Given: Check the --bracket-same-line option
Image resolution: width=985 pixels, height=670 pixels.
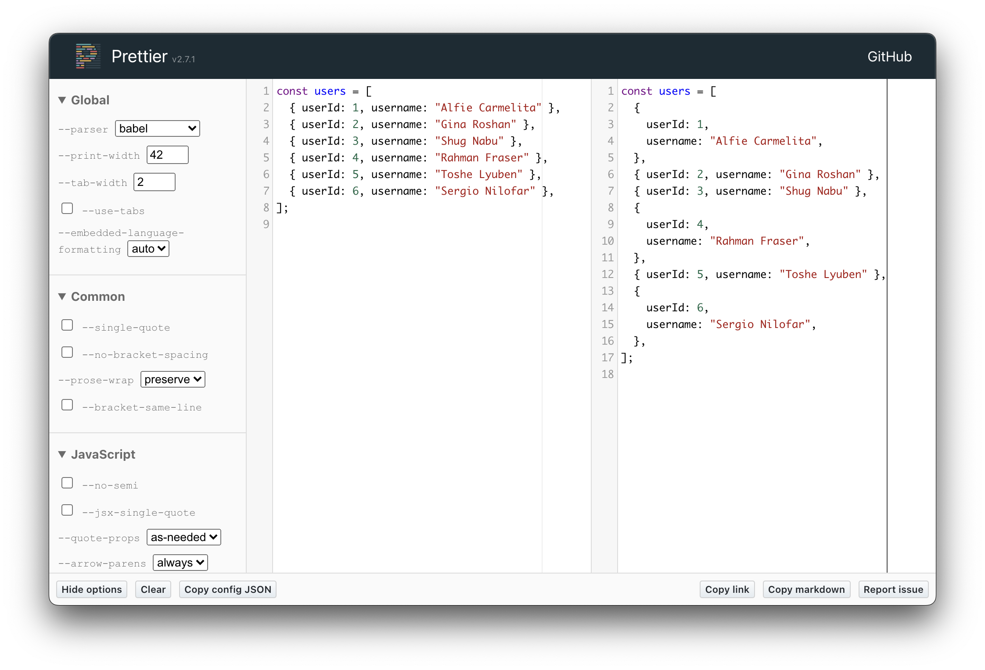Looking at the screenshot, I should [x=67, y=405].
